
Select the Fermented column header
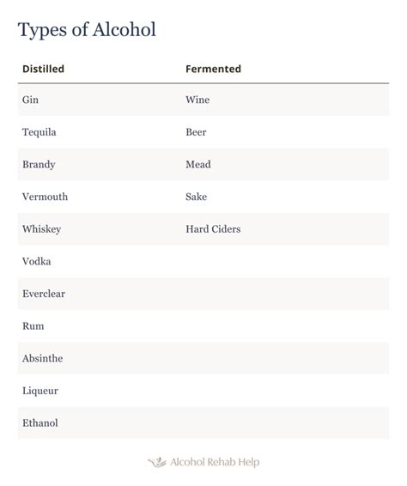click(x=213, y=69)
